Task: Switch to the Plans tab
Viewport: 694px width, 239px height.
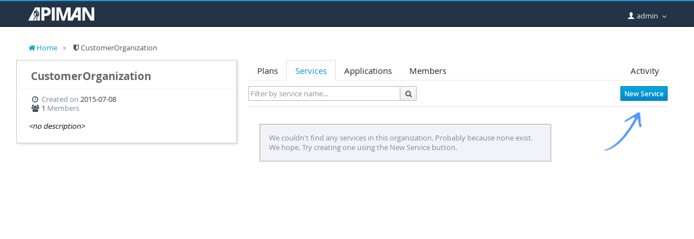Action: [267, 71]
